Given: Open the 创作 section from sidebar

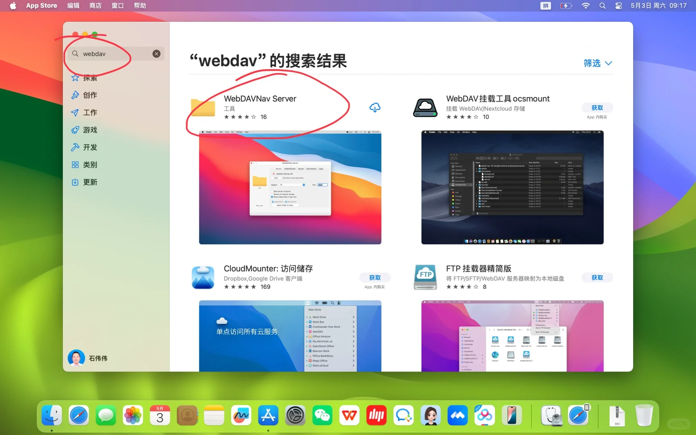Looking at the screenshot, I should click(89, 95).
